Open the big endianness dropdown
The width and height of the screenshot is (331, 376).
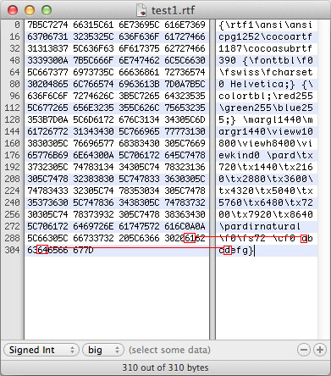coord(103,350)
